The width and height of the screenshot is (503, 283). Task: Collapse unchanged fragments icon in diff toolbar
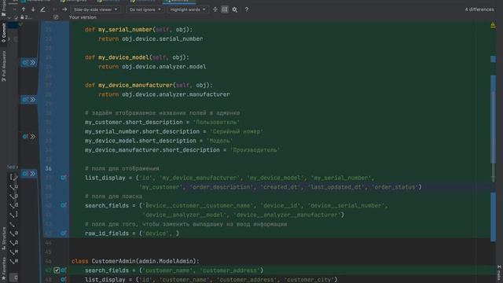[215, 9]
